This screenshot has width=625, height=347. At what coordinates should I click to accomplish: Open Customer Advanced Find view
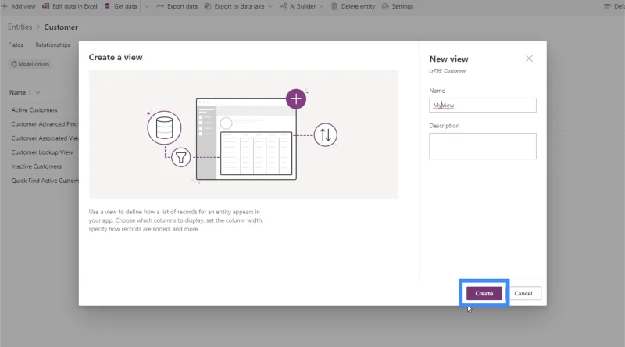45,124
